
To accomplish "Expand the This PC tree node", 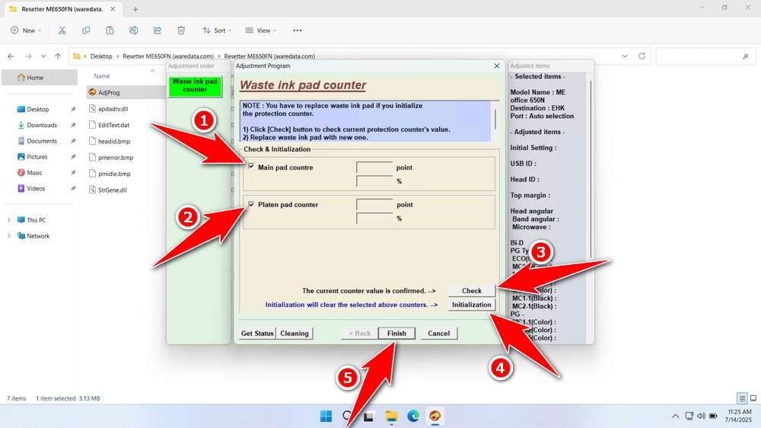I will 8,220.
